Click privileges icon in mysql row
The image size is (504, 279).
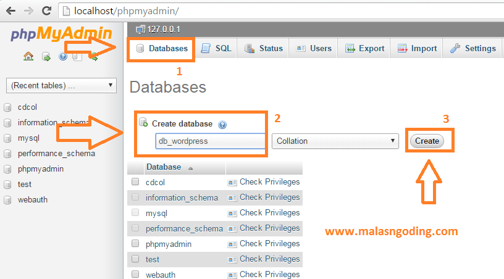point(232,214)
